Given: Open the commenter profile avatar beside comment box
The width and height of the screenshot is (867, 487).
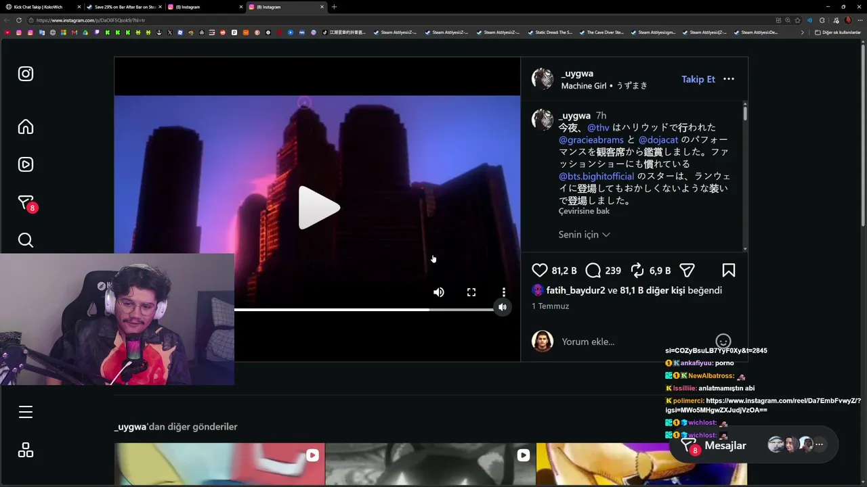Looking at the screenshot, I should (543, 342).
